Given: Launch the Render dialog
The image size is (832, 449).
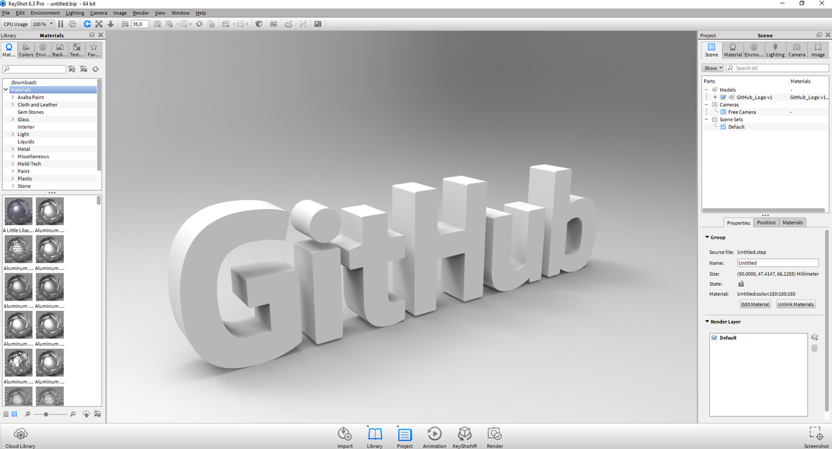Looking at the screenshot, I should pos(494,436).
